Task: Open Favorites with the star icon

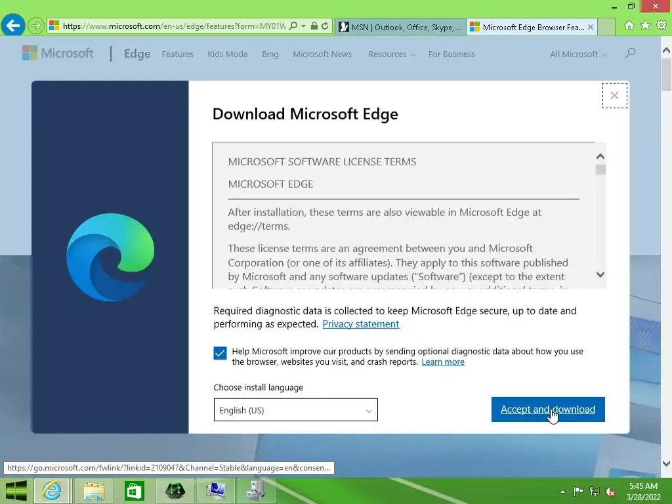Action: (x=645, y=26)
